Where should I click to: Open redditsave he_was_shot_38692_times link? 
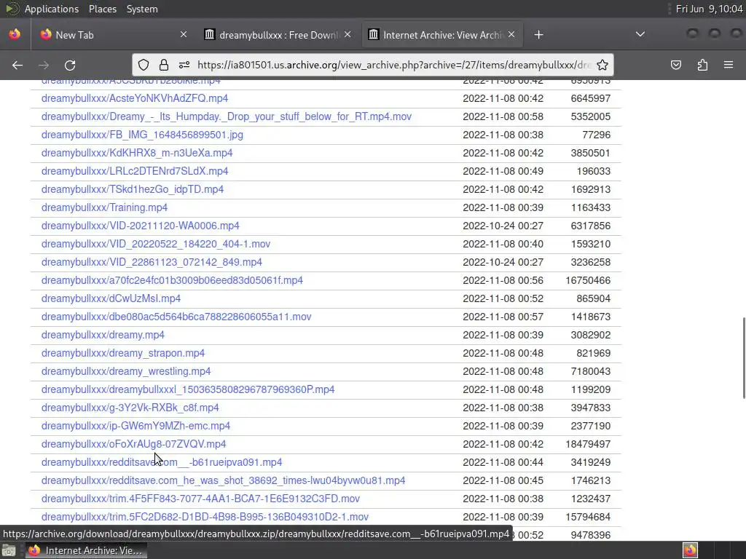tap(223, 480)
